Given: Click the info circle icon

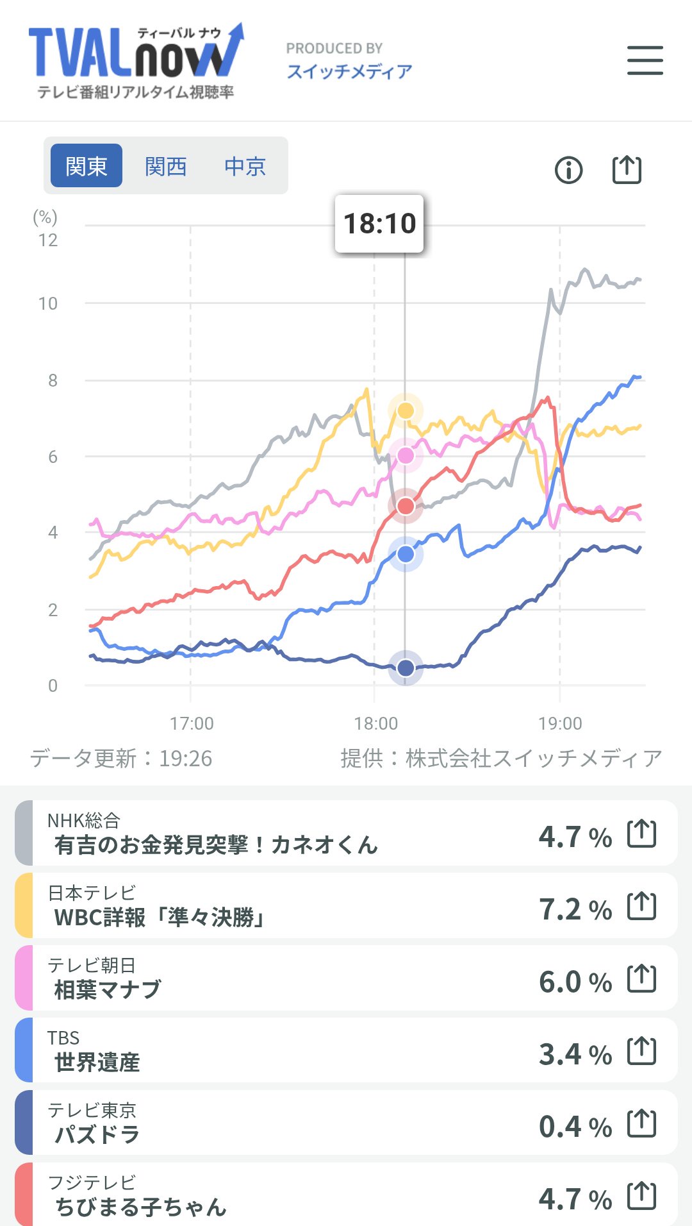Looking at the screenshot, I should pyautogui.click(x=568, y=170).
